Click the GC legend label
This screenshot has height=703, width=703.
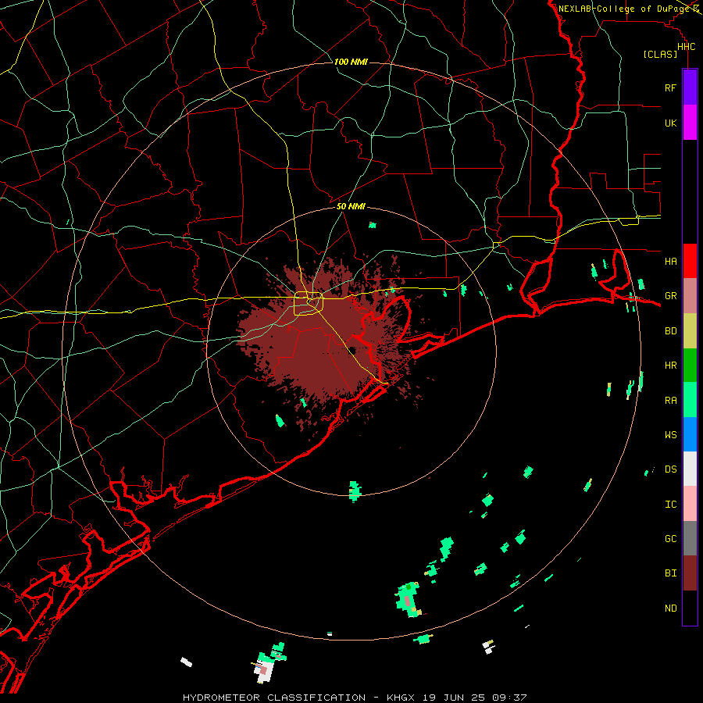670,539
